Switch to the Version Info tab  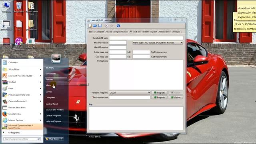[x=164, y=32]
